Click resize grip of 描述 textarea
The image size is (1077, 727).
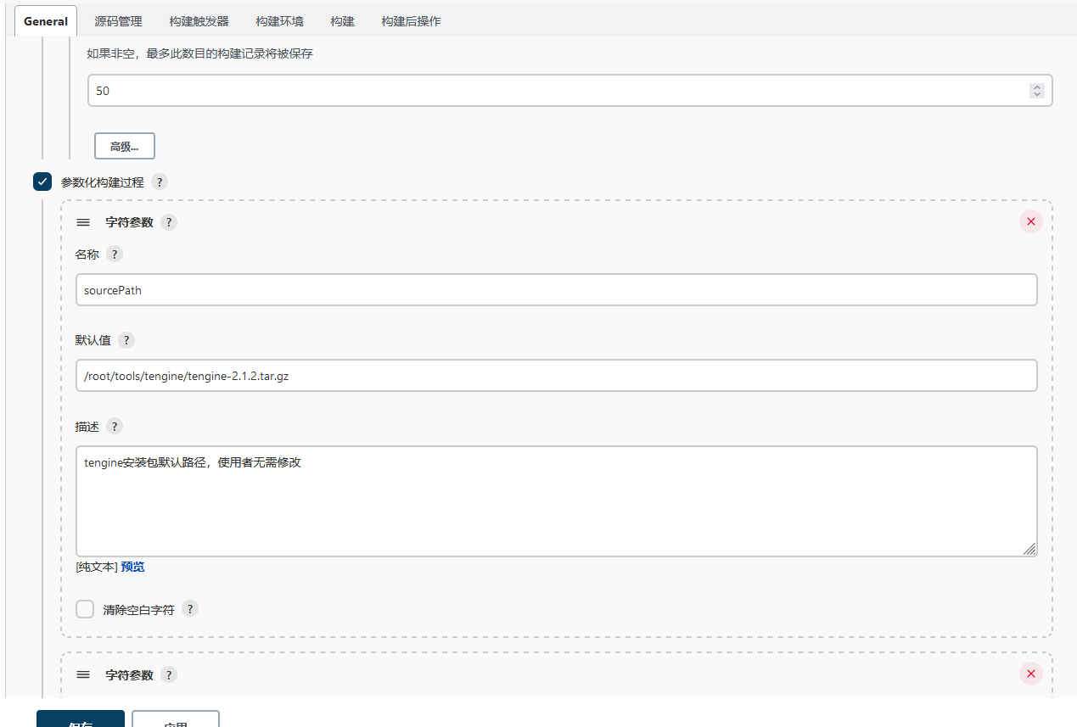(1029, 549)
